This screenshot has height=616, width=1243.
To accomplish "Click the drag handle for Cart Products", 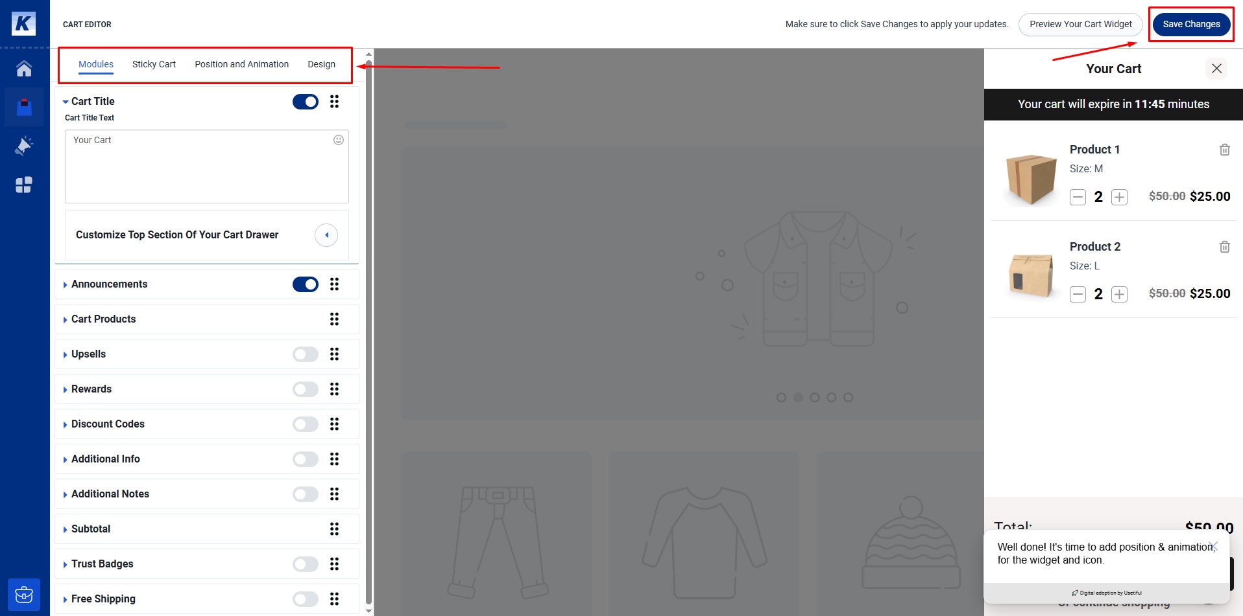I will tap(334, 319).
